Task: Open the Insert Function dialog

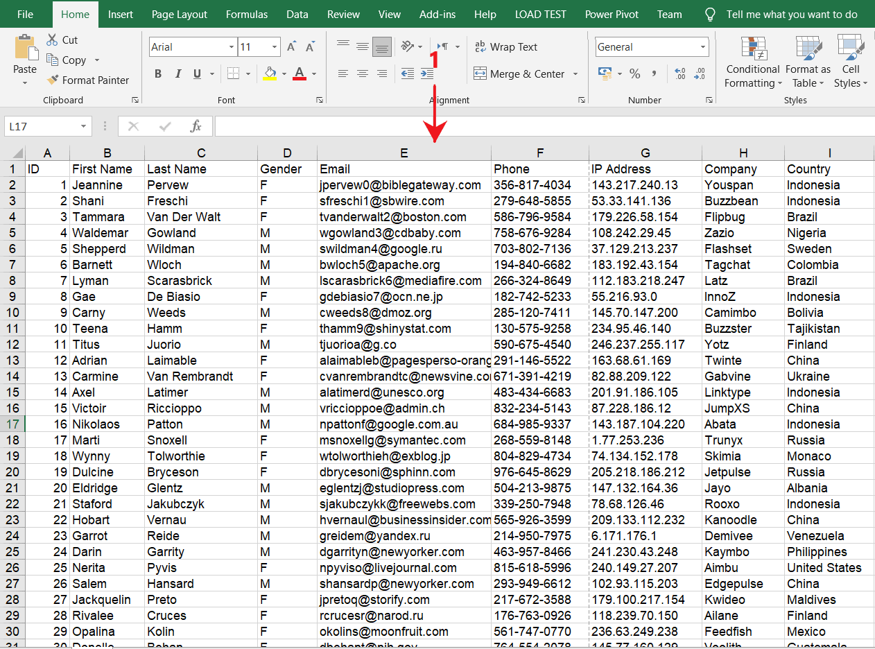Action: pyautogui.click(x=196, y=126)
